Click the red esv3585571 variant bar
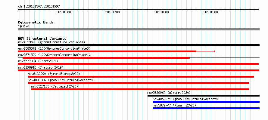The image size is (268, 120). click(107, 51)
